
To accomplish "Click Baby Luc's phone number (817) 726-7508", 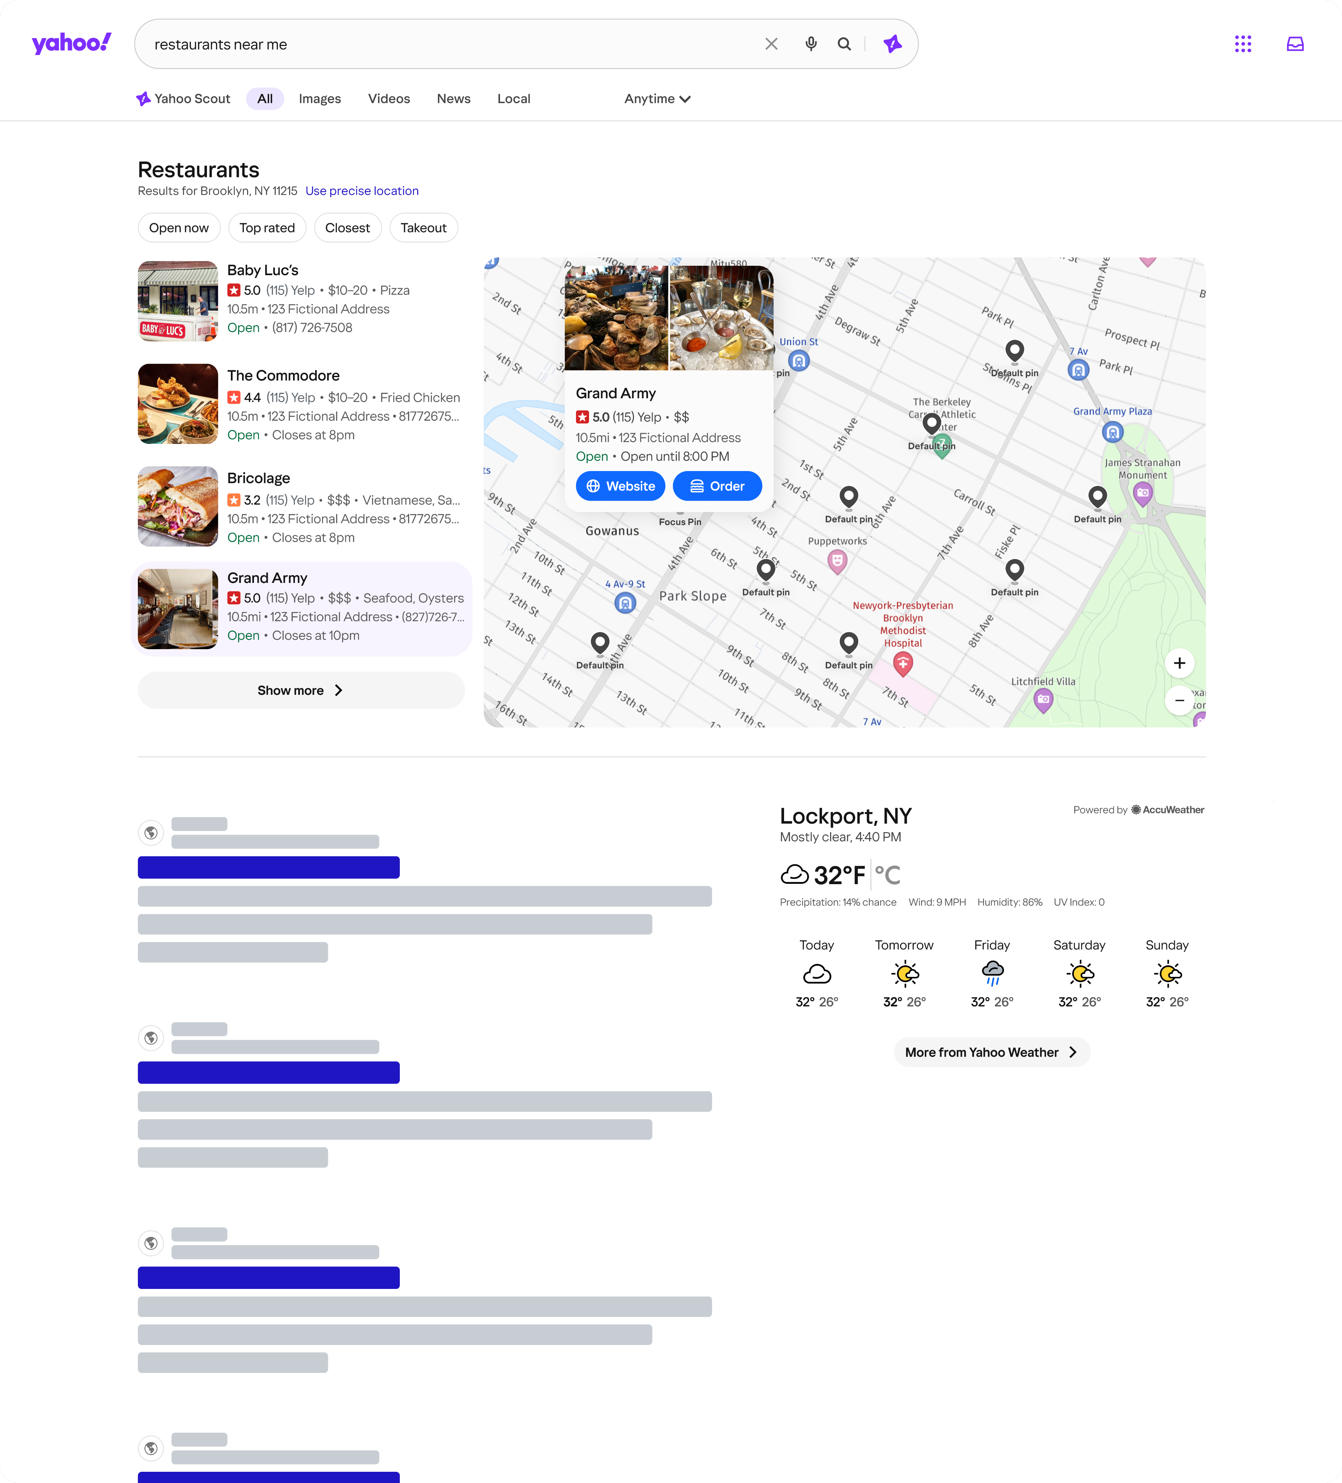I will tap(312, 327).
